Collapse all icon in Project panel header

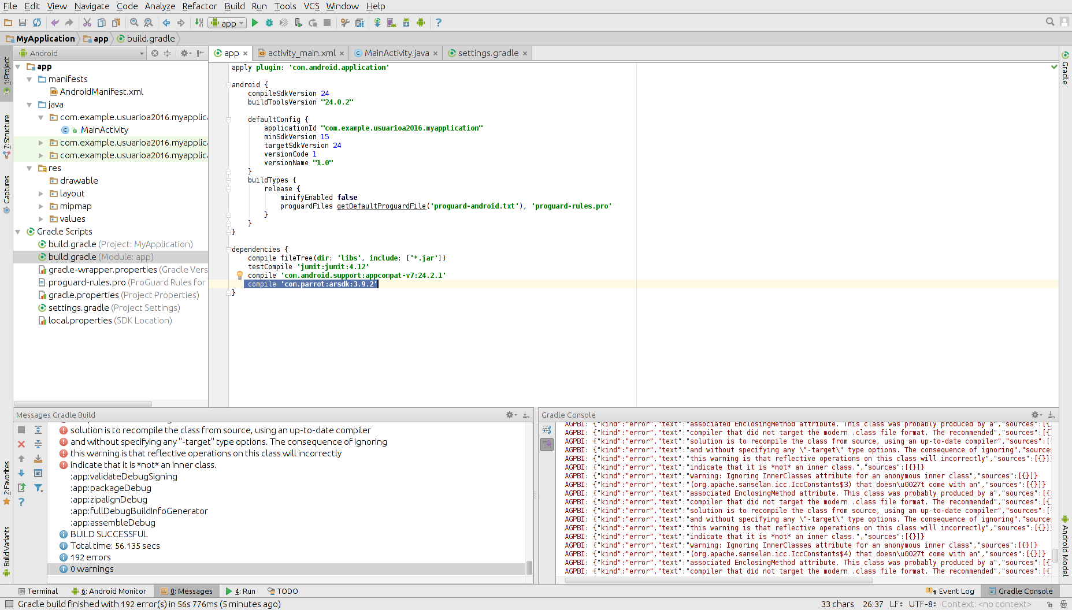(x=168, y=53)
